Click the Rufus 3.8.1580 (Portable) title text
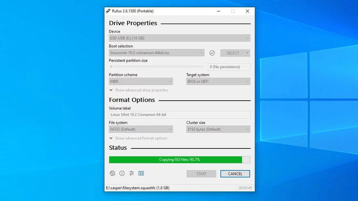 click(x=133, y=11)
